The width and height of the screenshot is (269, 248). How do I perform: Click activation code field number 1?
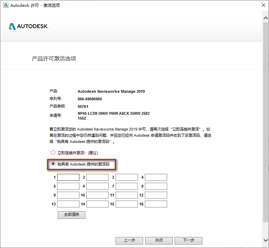tap(68, 177)
